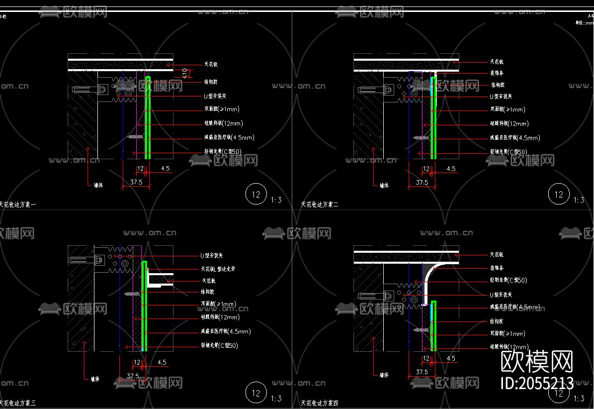Click the 单位:mm unit note
The height and width of the screenshot is (409, 594).
coord(585,23)
